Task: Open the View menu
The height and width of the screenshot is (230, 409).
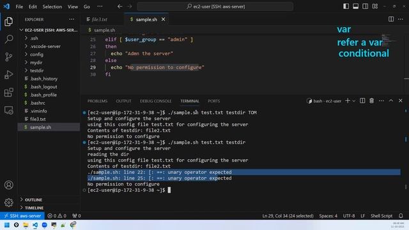Action: coord(73,7)
